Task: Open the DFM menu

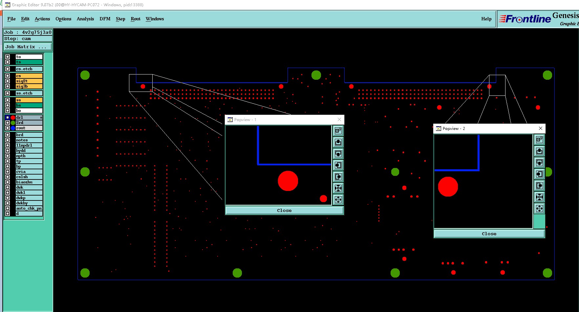Action: [x=105, y=19]
